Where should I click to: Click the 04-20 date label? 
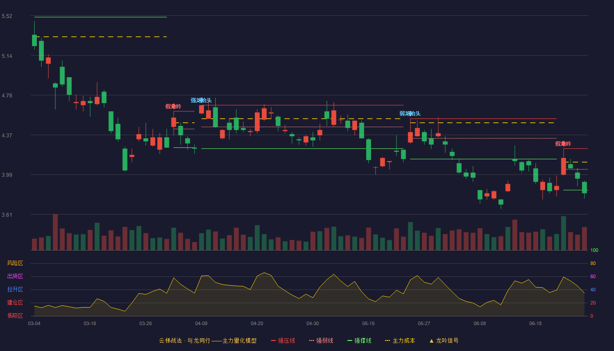click(257, 323)
